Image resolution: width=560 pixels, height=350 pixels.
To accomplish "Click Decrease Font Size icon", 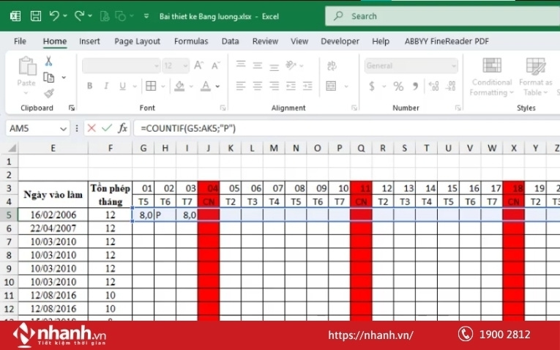I will [x=215, y=65].
